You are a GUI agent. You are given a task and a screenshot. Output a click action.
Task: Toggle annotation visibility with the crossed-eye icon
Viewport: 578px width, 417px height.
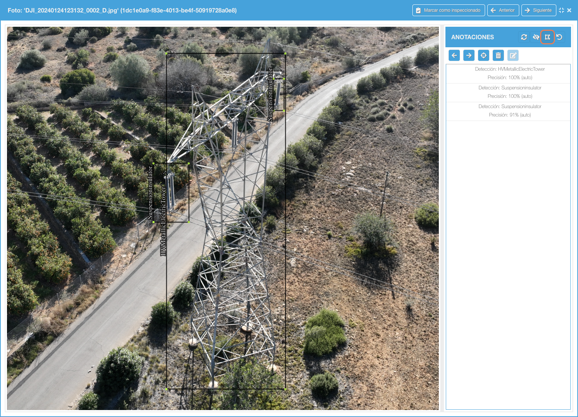pyautogui.click(x=536, y=37)
